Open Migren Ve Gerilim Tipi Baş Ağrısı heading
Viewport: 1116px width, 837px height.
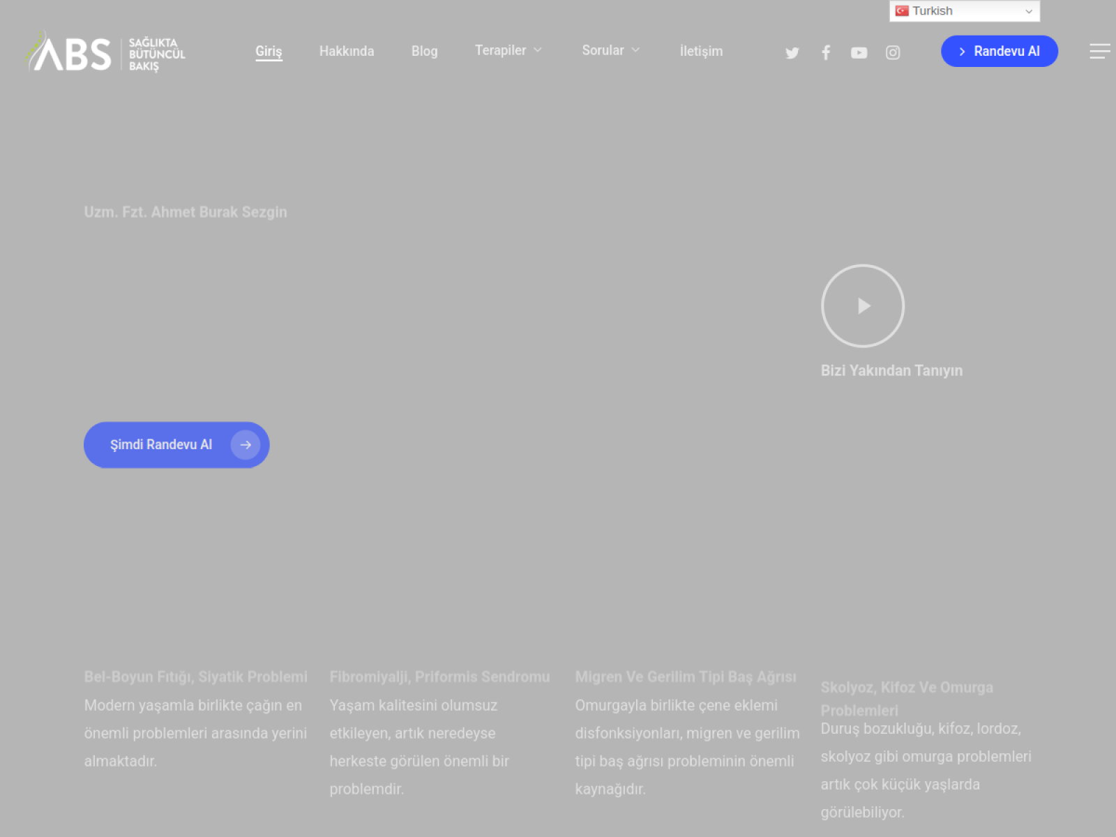686,677
